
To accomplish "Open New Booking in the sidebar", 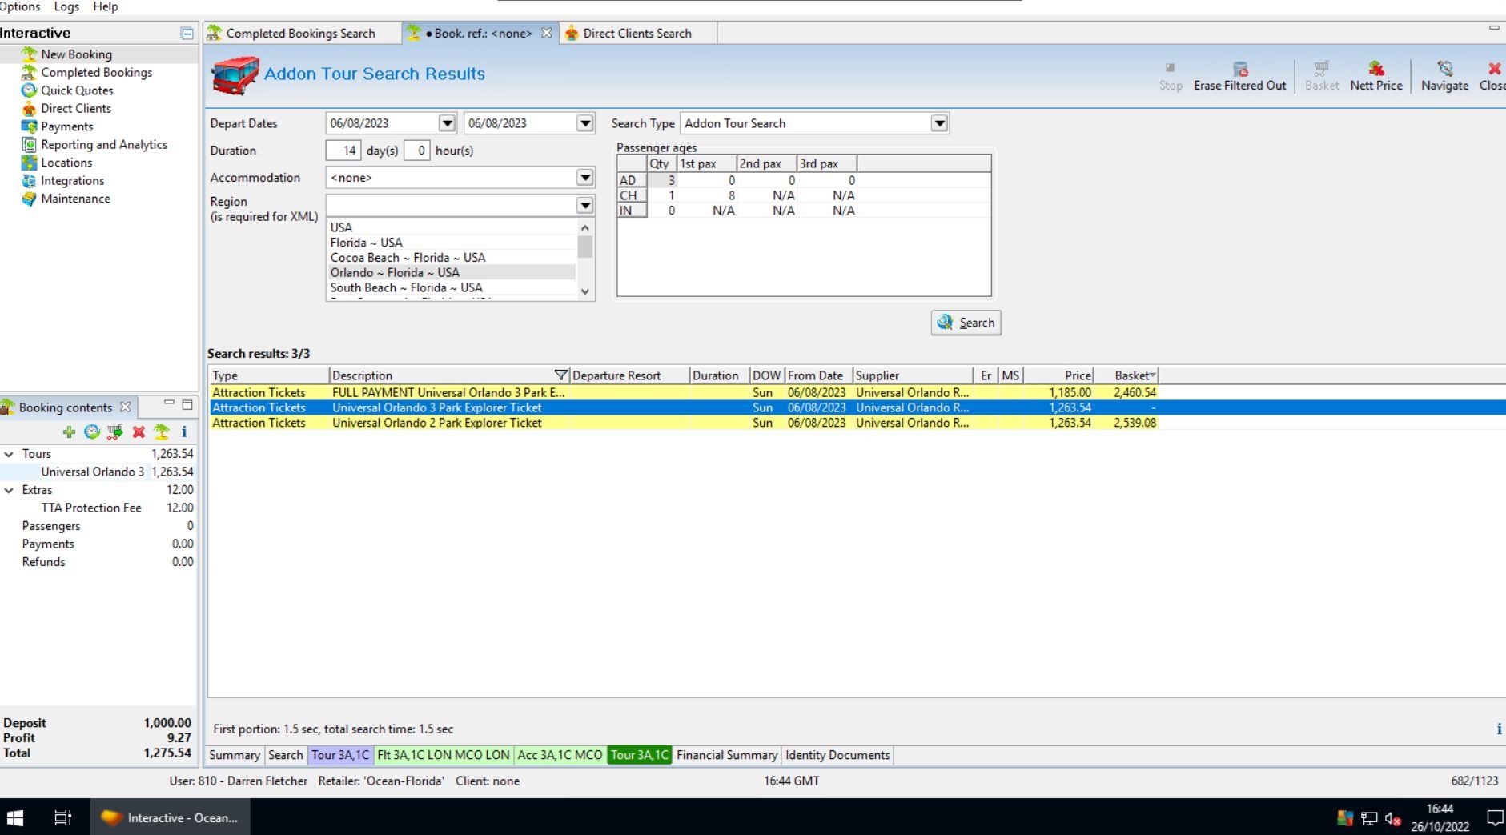I will [x=76, y=54].
